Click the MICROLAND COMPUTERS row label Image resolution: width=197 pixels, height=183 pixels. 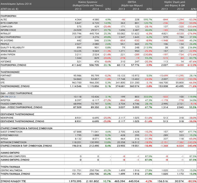click(13, 156)
